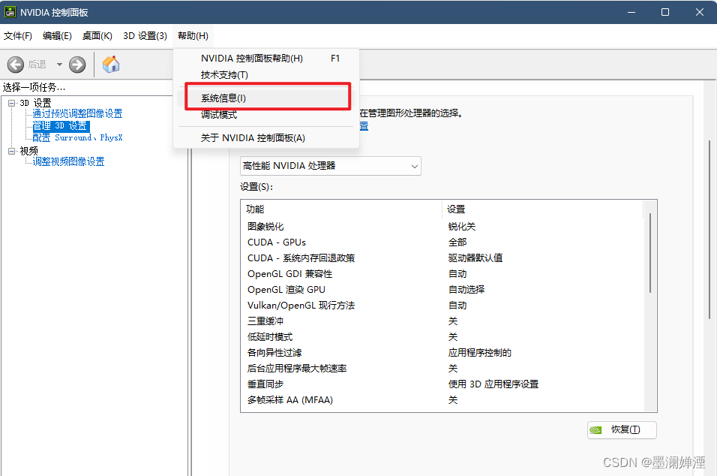Click the 应用程序控制的 setting value
Screen dimensions: 717x476
(x=480, y=353)
